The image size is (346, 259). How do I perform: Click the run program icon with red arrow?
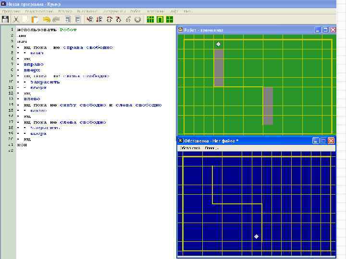(x=90, y=19)
